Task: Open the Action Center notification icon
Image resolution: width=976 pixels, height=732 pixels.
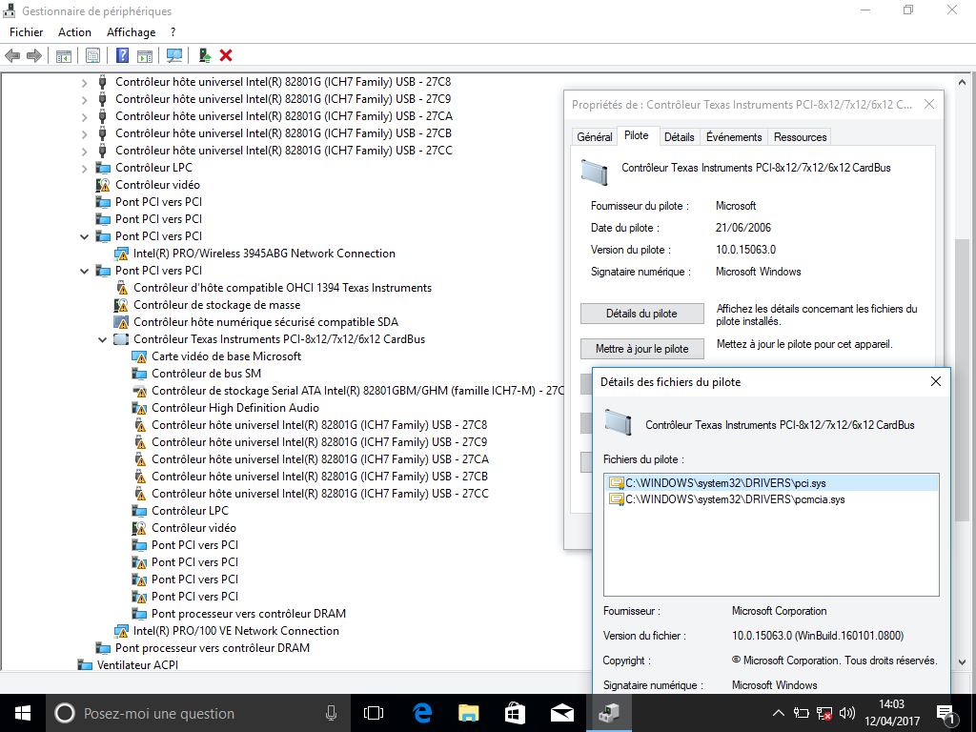Action: (x=945, y=713)
